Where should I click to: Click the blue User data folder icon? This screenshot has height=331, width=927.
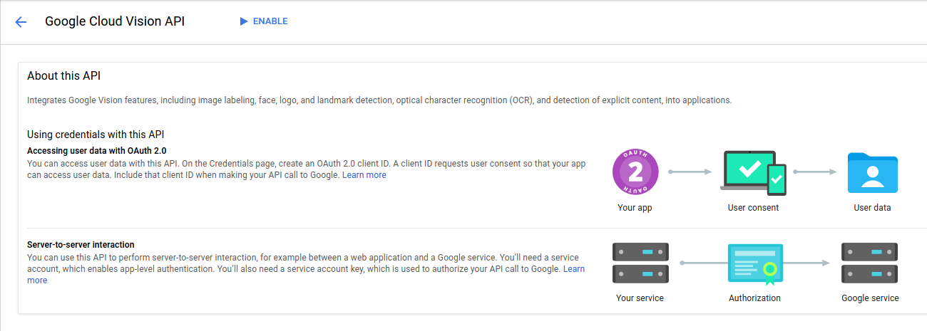coord(872,172)
